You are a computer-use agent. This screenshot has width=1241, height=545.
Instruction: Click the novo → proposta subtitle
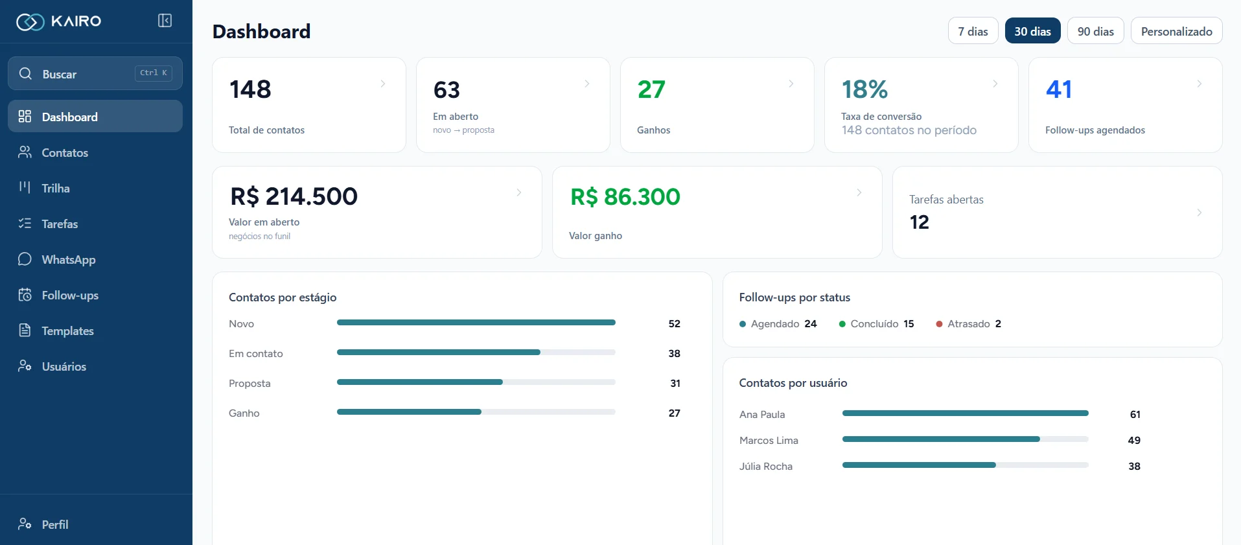pos(463,130)
